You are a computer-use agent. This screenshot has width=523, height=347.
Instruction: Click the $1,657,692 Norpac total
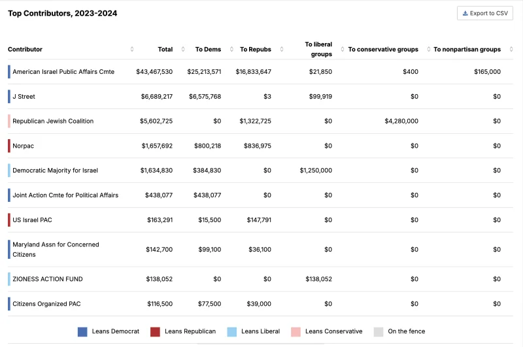(157, 146)
